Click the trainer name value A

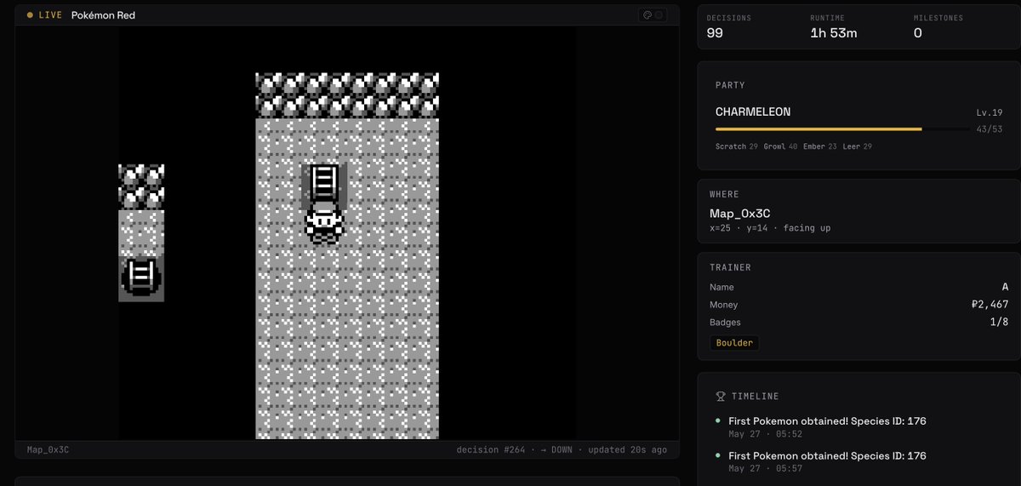[x=1005, y=287]
